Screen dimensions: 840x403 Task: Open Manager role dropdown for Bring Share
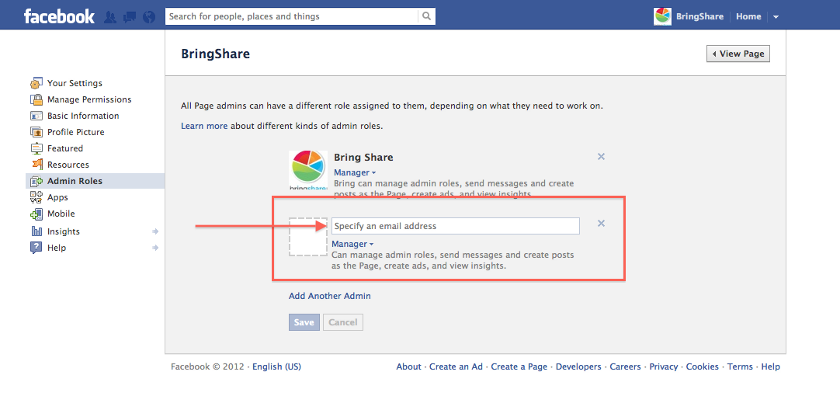(355, 172)
